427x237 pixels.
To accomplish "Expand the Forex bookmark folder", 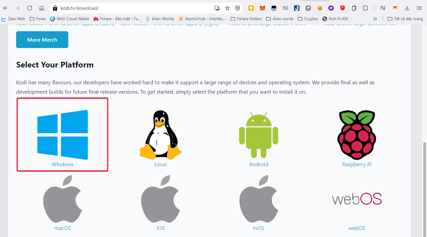I will (x=38, y=19).
